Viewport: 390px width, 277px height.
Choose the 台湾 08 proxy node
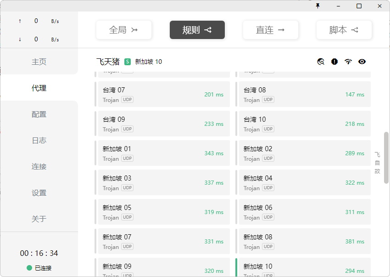[x=305, y=95]
